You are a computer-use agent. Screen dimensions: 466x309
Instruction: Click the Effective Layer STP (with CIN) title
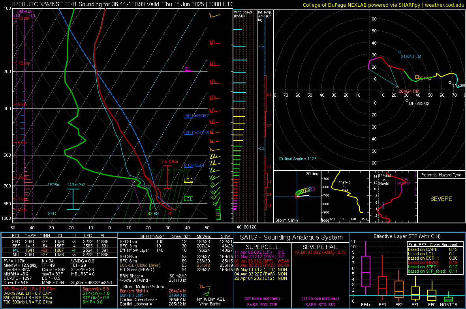pyautogui.click(x=407, y=236)
